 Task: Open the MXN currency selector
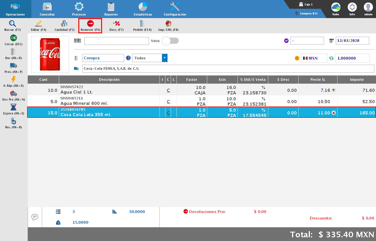(314, 58)
